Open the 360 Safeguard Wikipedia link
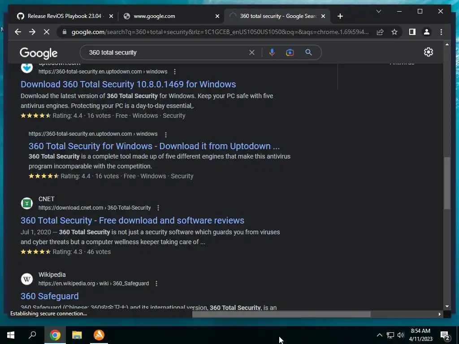This screenshot has height=344, width=459. 49,296
